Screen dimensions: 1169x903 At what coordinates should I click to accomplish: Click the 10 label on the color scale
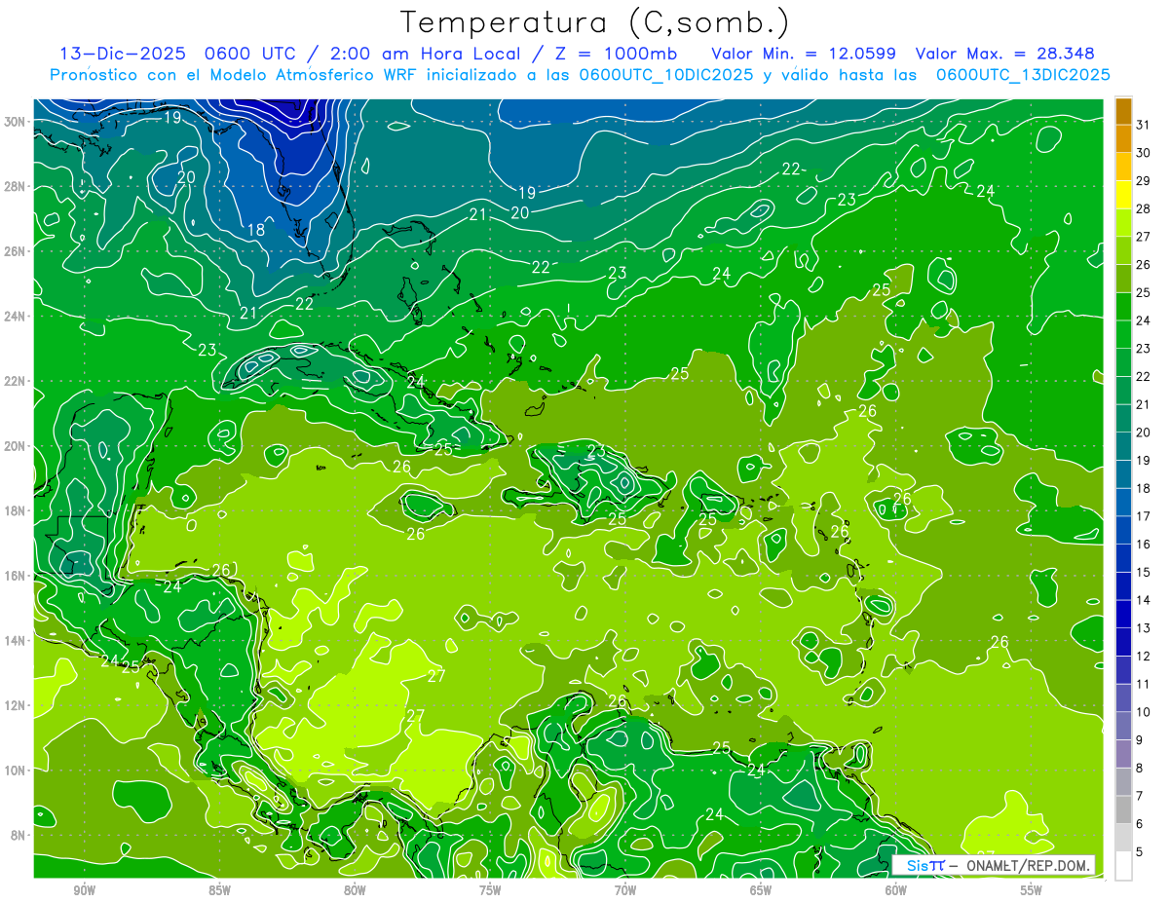tap(1144, 712)
